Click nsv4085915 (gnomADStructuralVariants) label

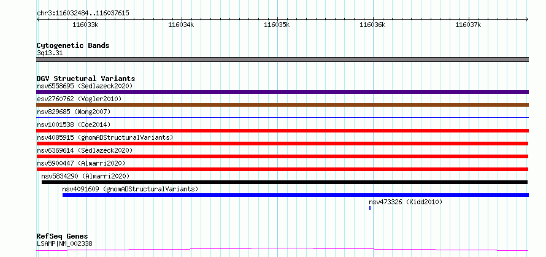coord(105,137)
